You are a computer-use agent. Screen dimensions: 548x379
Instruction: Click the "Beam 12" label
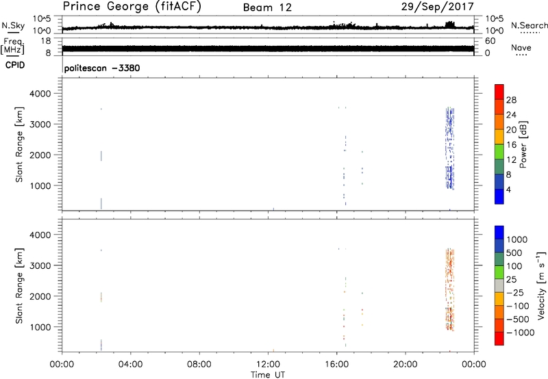pos(267,8)
